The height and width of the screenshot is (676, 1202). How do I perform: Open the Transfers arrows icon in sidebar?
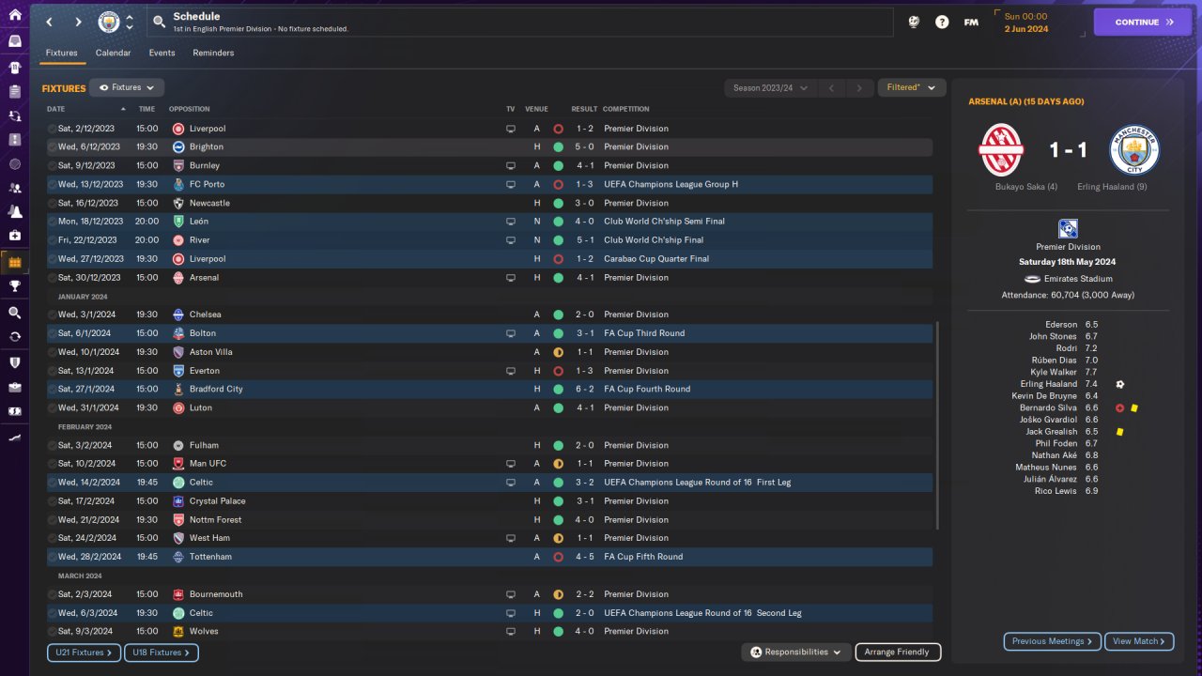[x=14, y=116]
